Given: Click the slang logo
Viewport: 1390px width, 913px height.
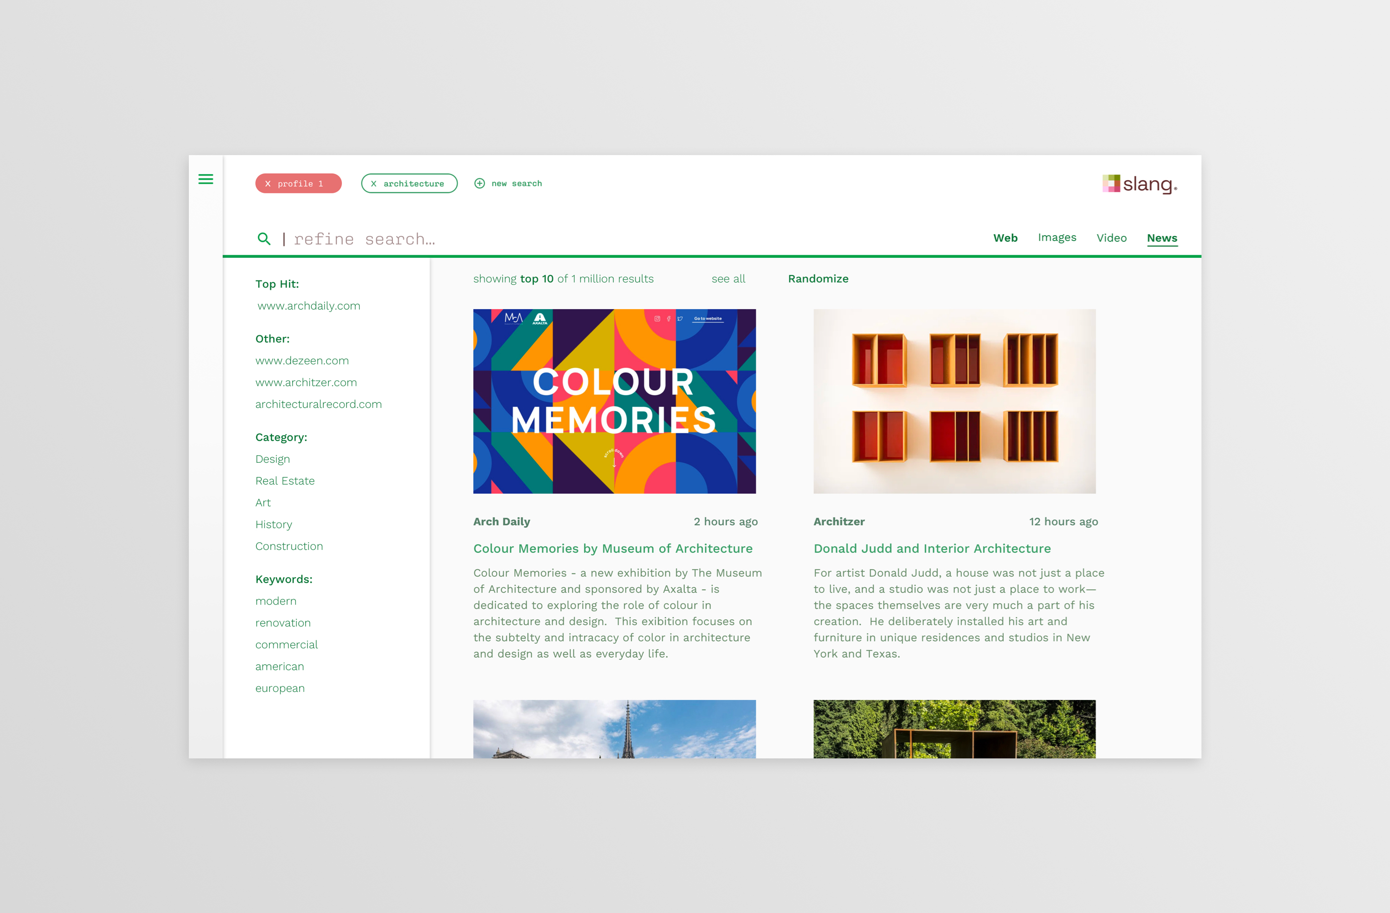Looking at the screenshot, I should 1140,184.
